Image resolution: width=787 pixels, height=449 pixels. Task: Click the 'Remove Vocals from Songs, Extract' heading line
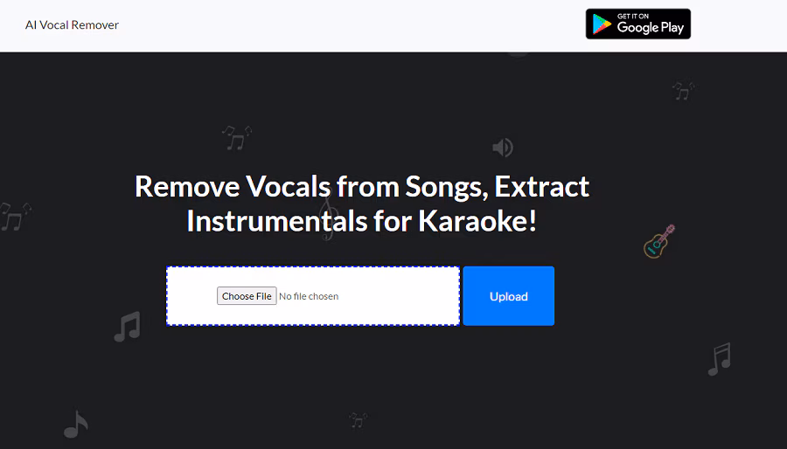(x=362, y=186)
